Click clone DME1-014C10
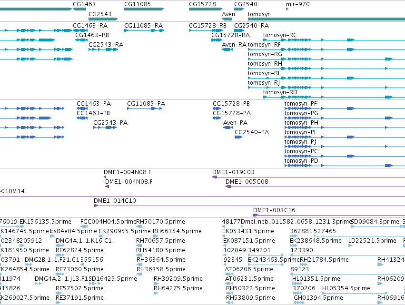 pyautogui.click(x=115, y=201)
